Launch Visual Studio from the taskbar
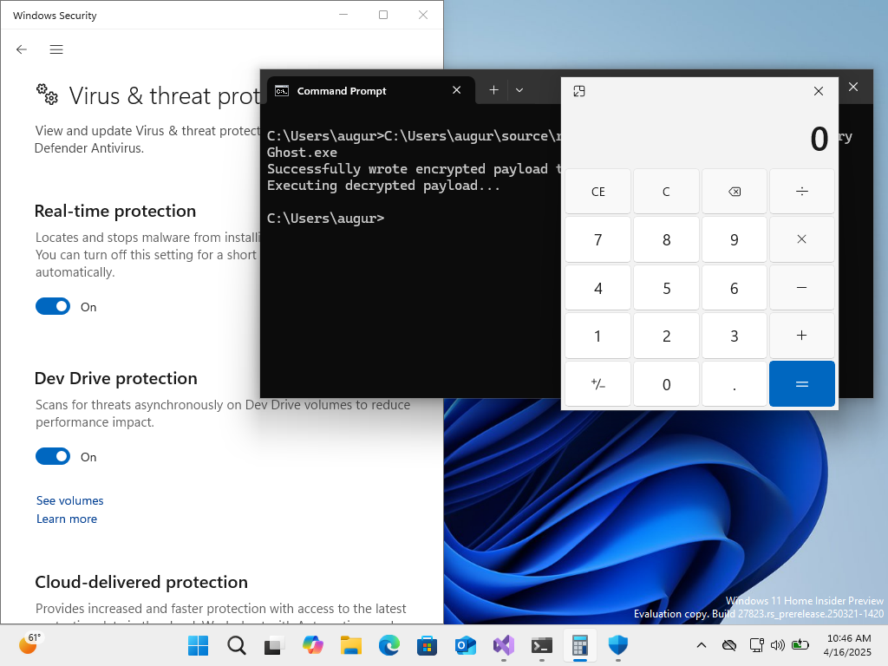888x666 pixels. (x=504, y=645)
